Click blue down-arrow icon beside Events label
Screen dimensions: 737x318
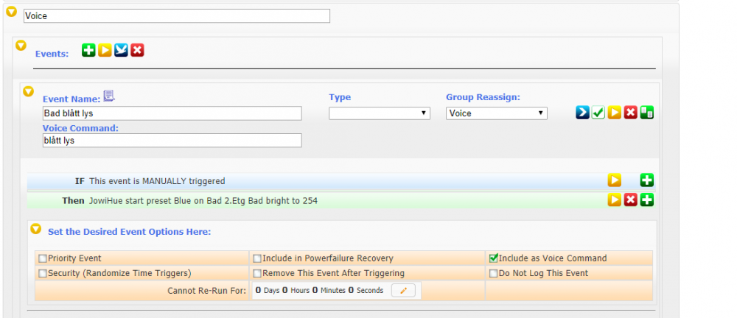[x=121, y=50]
